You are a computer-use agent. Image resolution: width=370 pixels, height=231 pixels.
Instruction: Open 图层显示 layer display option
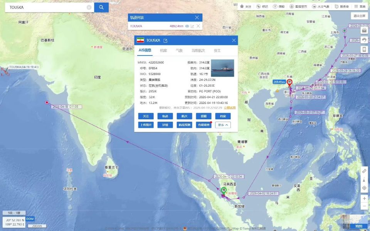tap(298, 7)
